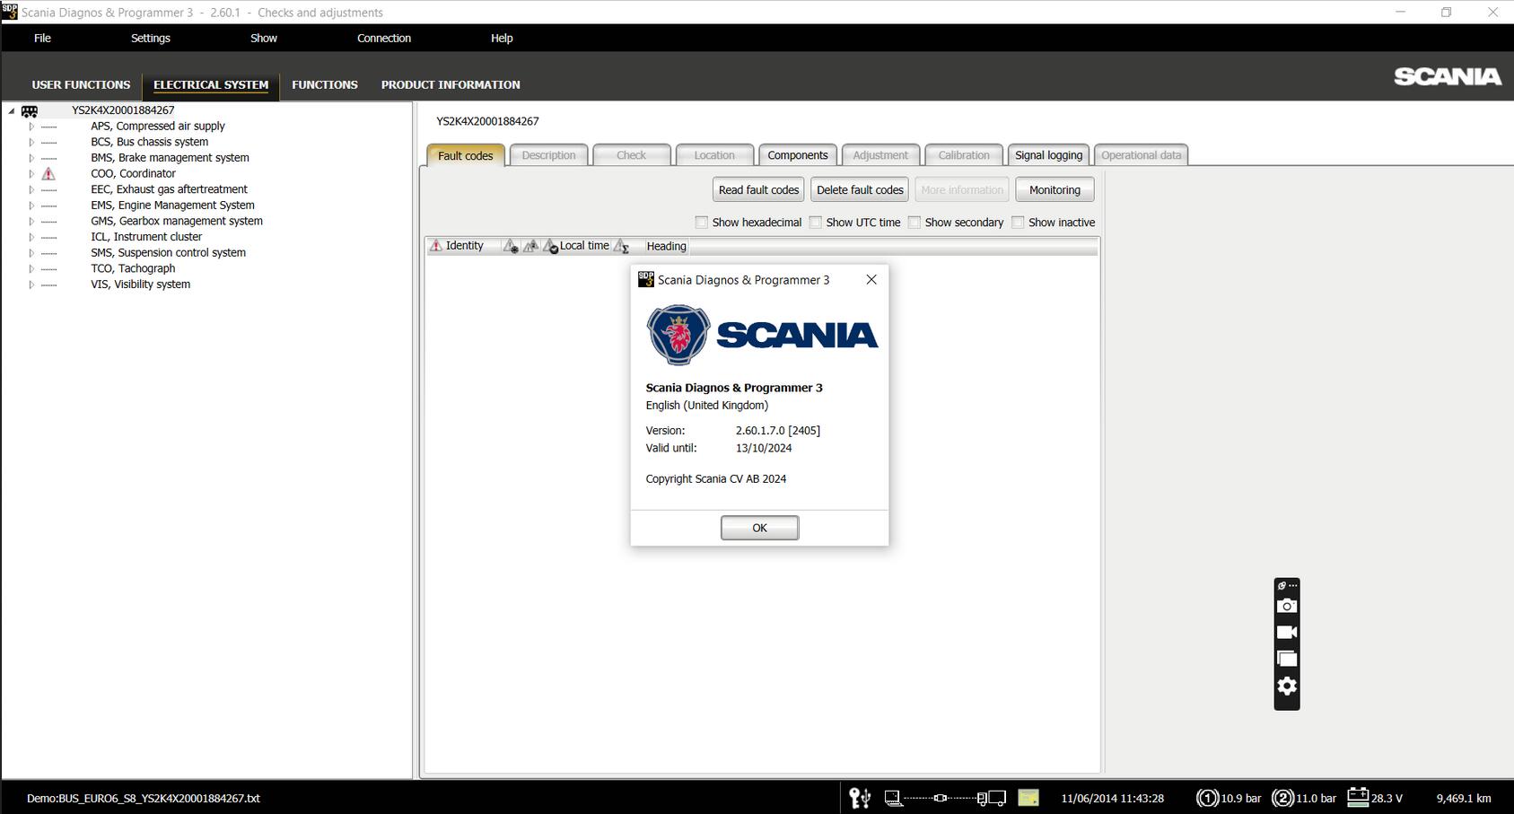This screenshot has height=814, width=1514.
Task: Check Show UTC time option
Action: click(x=815, y=222)
